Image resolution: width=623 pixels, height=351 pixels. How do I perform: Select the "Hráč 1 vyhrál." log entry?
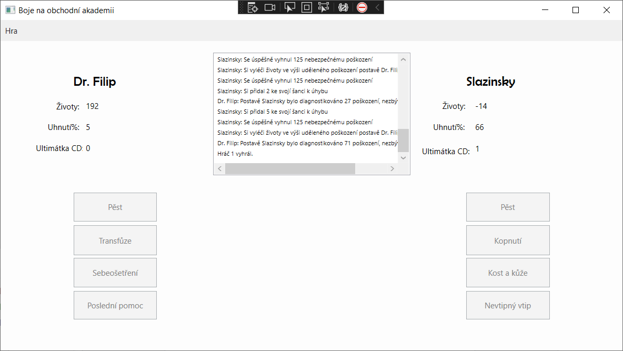(235, 154)
